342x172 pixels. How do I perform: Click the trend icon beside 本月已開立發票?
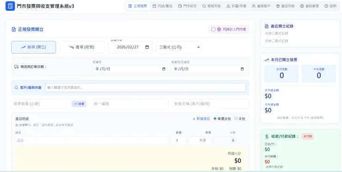[267, 60]
